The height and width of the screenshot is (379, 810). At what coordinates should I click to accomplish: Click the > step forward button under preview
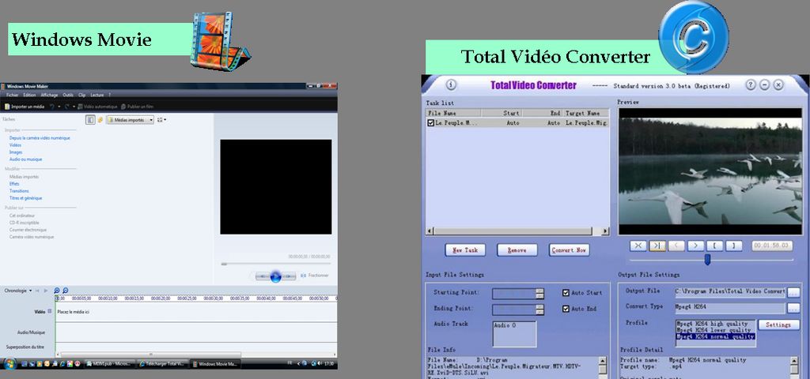coord(695,246)
